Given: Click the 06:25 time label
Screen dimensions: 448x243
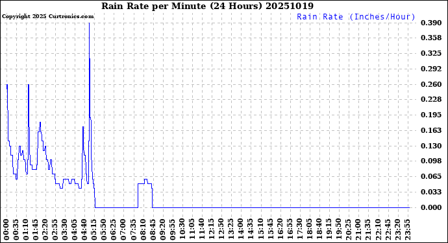Looking at the screenshot, I should click(x=114, y=230).
